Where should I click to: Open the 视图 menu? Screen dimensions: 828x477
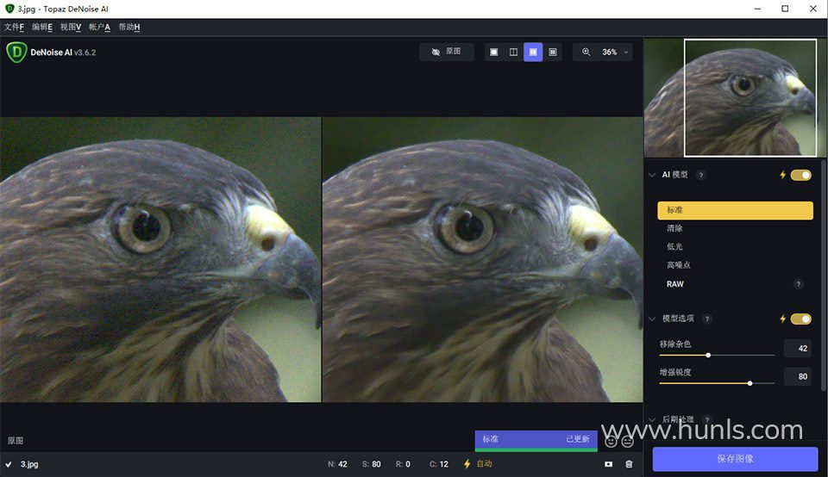(71, 27)
